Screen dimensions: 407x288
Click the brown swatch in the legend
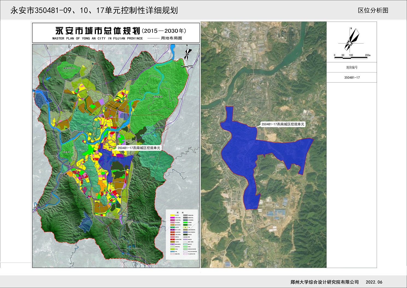click(172, 242)
